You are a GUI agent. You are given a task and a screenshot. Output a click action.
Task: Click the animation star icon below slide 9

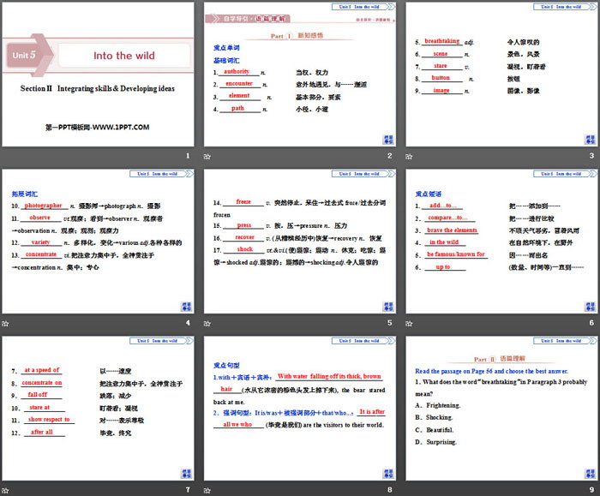pos(407,489)
